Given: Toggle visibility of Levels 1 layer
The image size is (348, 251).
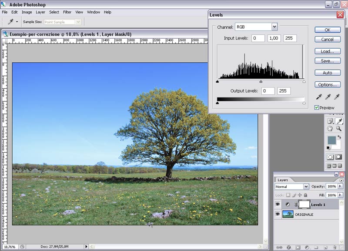Looking at the screenshot, I should (278, 204).
